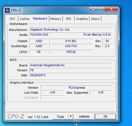This screenshot has width=132, height=126.
Task: Click the Link Width x16 value
Action: 53,92
